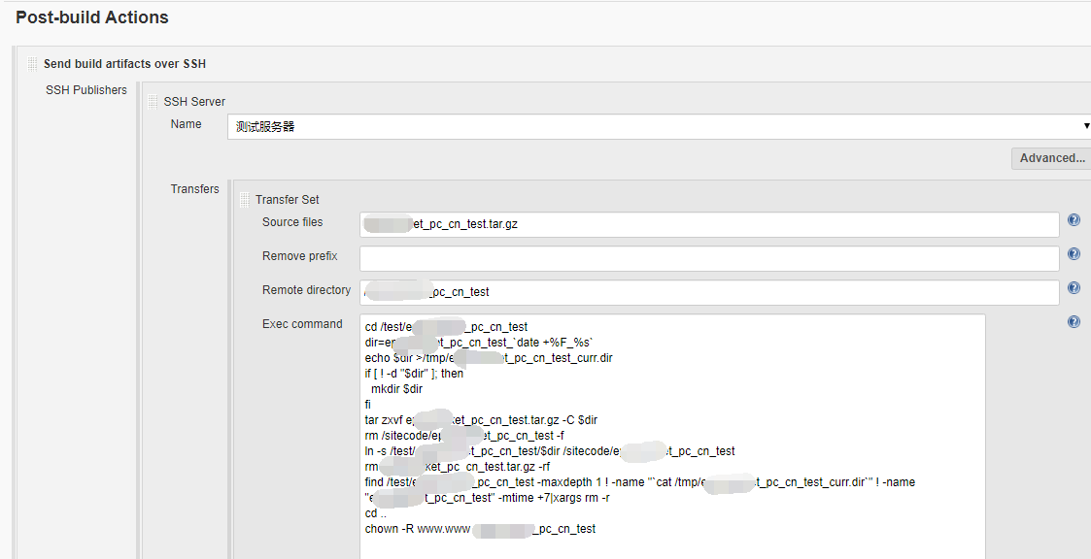Click the Post-build Actions heading

(92, 17)
